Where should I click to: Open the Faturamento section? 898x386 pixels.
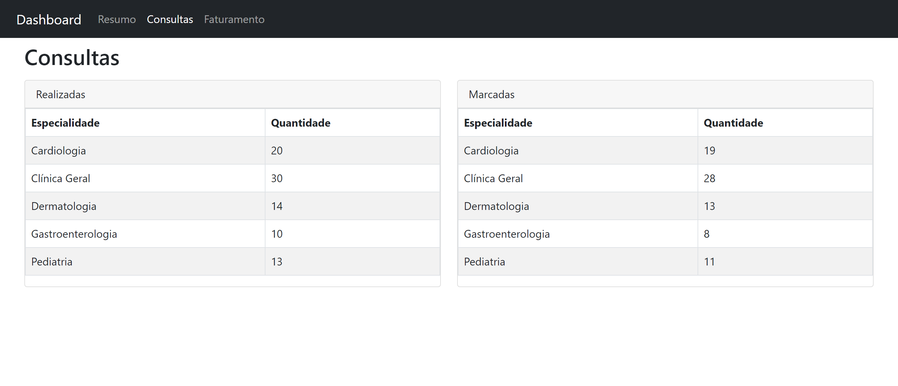click(234, 19)
